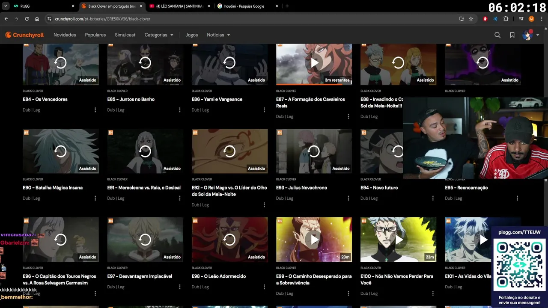Viewport: 548px width, 308px height.
Task: Click the Assistido badge on E90
Action: (87, 169)
